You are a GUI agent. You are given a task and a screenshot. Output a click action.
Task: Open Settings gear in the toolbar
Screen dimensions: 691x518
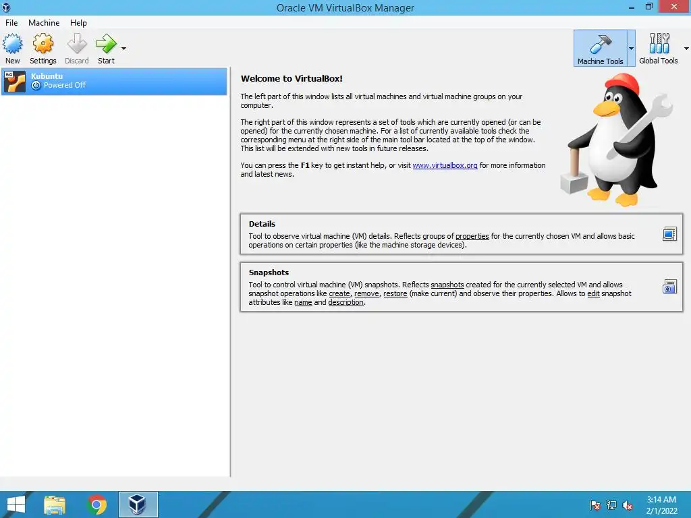click(x=43, y=44)
